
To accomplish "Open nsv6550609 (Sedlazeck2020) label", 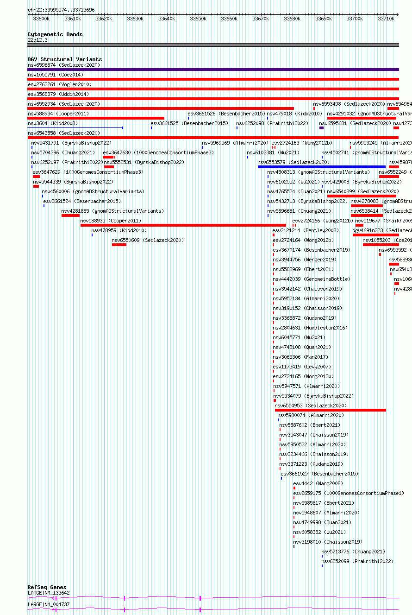I will coord(147,240).
